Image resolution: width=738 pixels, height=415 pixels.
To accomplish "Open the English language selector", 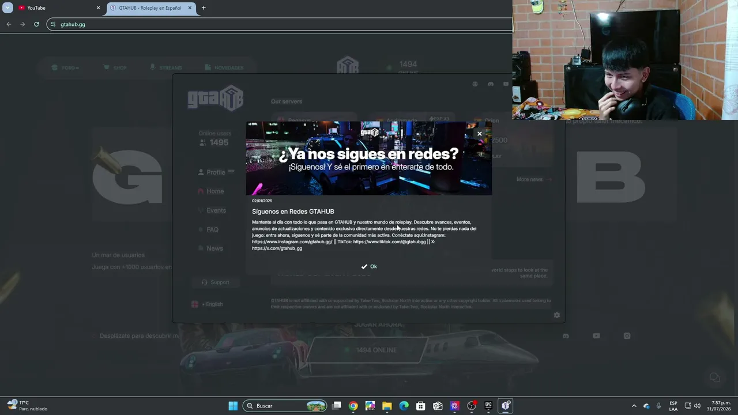I will click(208, 304).
